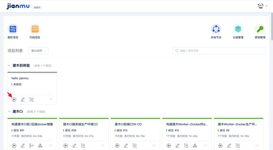Edit 构建建木Worker-Docker的d... project
Viewport: 273px width, 150px height.
tap(177, 146)
